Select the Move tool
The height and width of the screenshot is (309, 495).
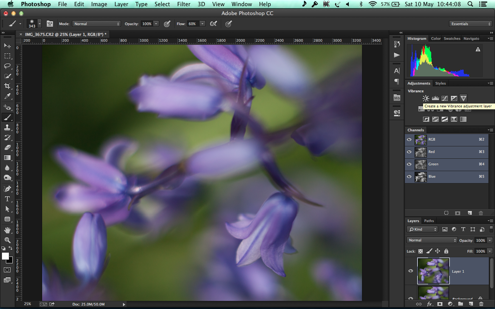(x=7, y=46)
